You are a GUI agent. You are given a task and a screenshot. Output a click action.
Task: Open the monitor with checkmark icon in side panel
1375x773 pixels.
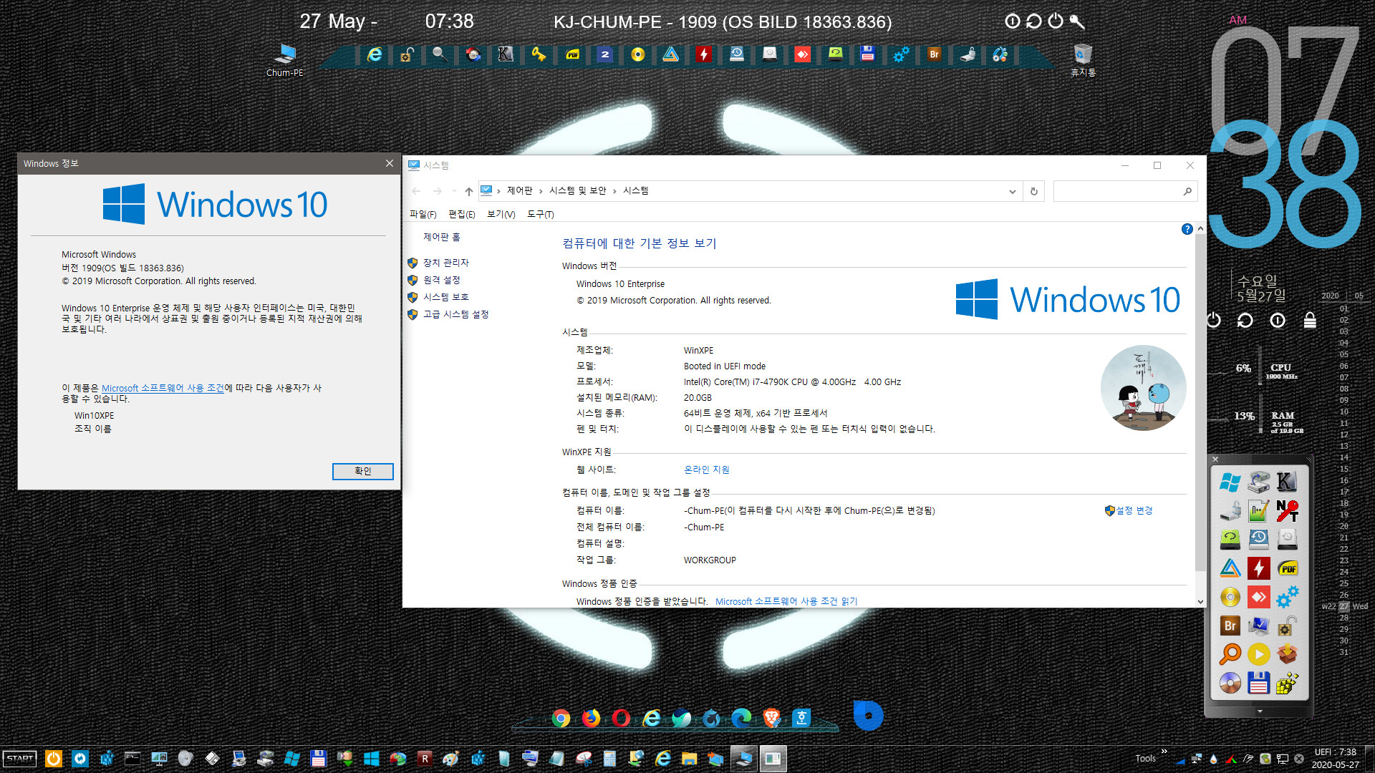coord(1258,626)
